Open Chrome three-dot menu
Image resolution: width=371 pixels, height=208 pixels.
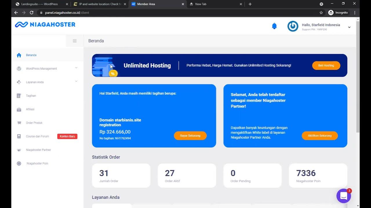(x=355, y=13)
